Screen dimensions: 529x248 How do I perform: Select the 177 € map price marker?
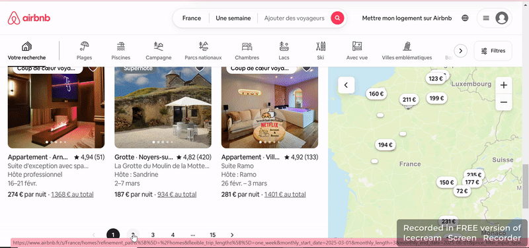[472, 182]
